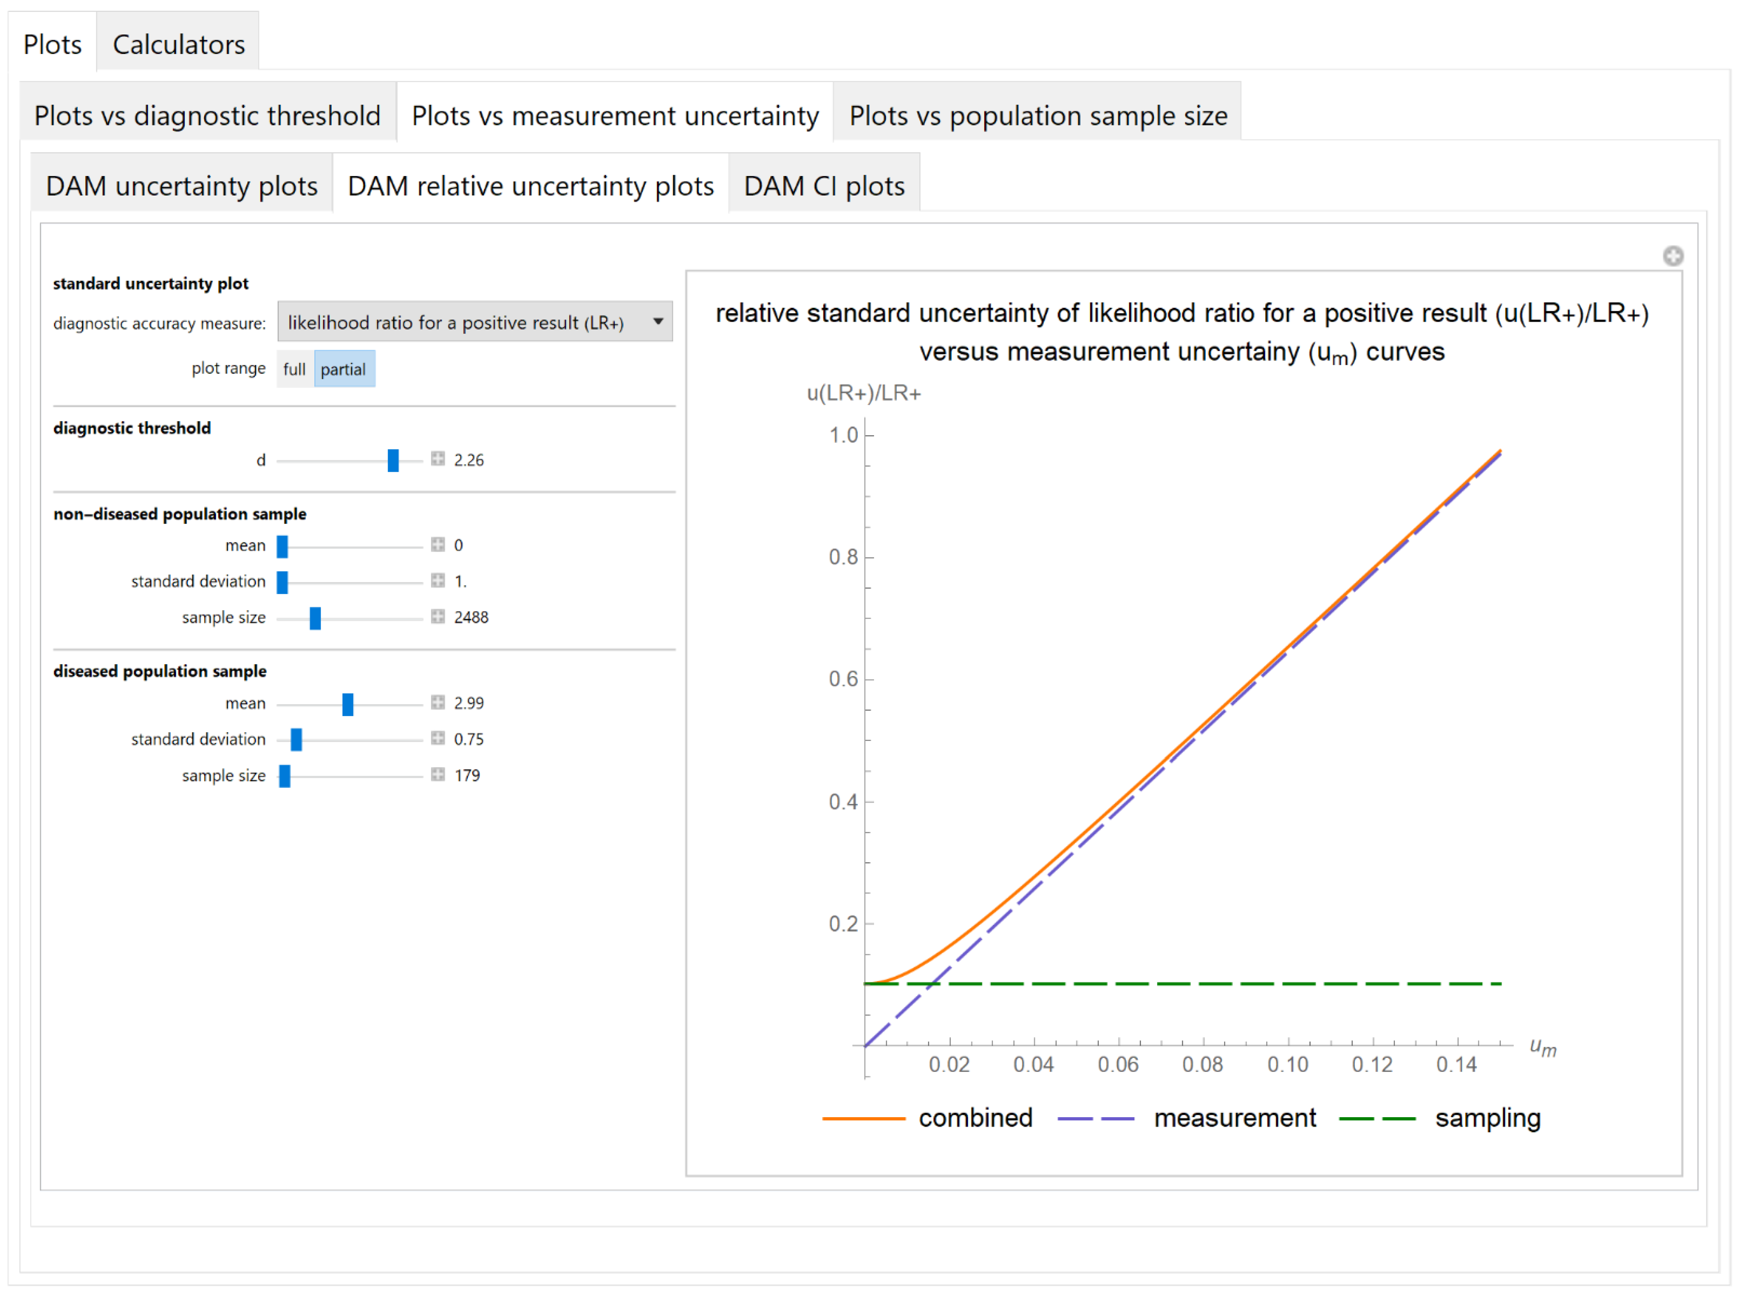Viewport: 1739px width, 1296px height.
Task: Open Plots vs population sample size tab
Action: [1037, 115]
